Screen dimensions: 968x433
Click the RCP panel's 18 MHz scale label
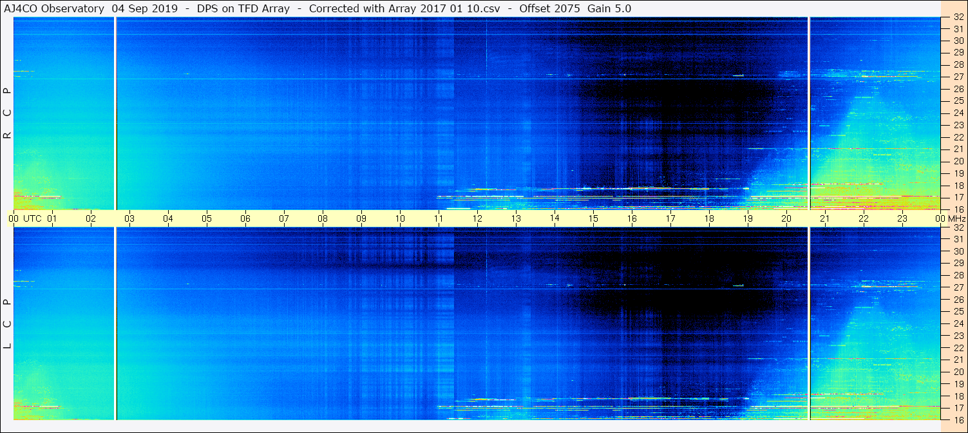[x=958, y=186]
